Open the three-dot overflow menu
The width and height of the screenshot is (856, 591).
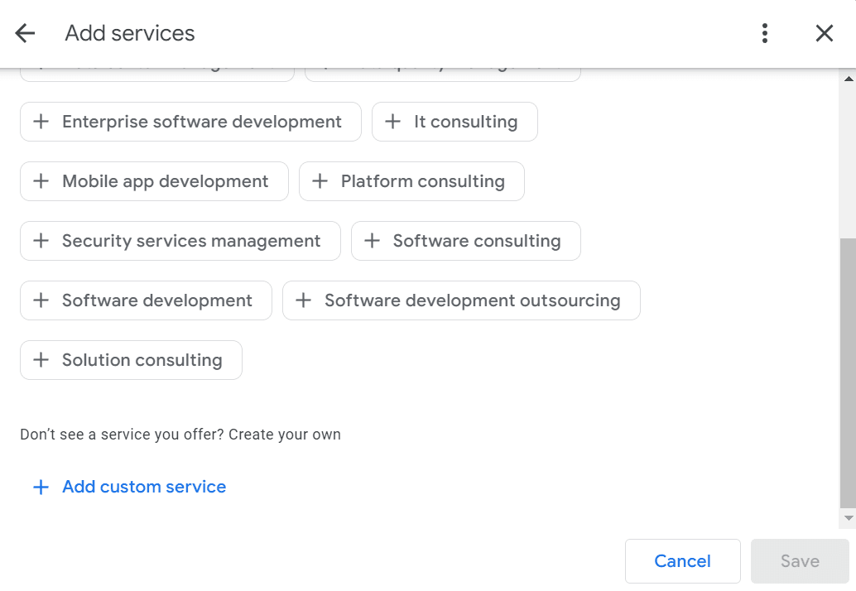pos(764,33)
